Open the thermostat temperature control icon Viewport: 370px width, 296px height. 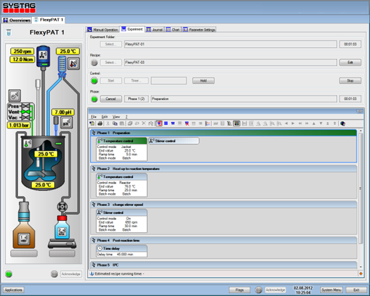73,63
